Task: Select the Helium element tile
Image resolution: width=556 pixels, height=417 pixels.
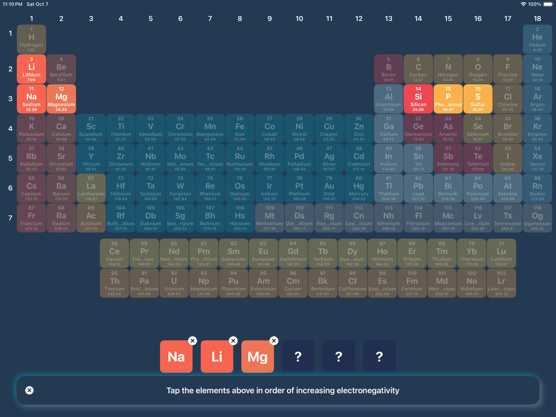Action: pyautogui.click(x=538, y=39)
